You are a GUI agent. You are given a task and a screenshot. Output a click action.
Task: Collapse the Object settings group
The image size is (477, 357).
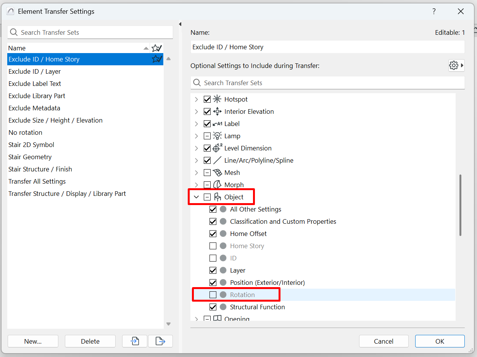tap(196, 197)
